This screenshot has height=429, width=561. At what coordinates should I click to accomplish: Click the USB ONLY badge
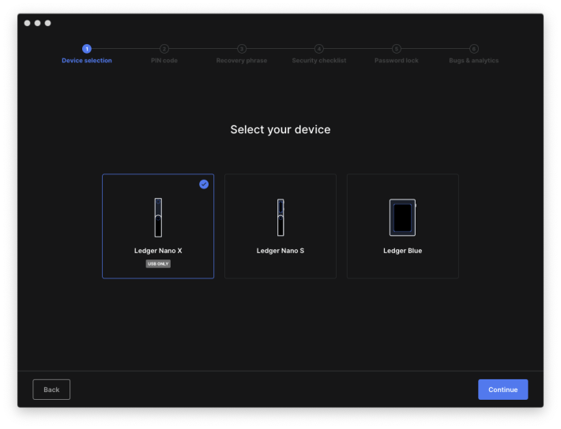pos(158,263)
